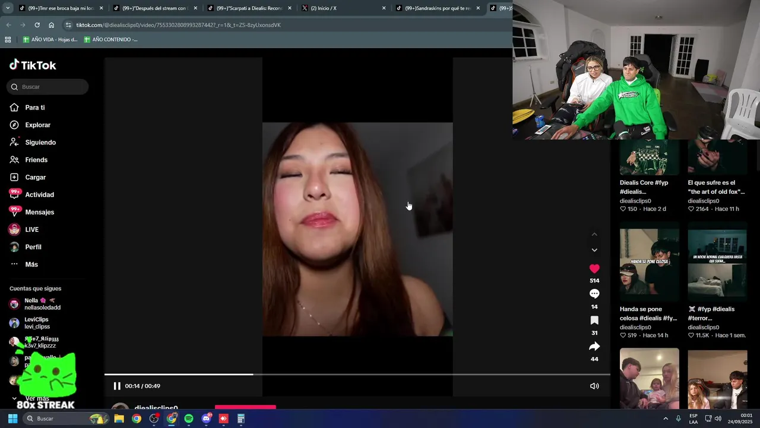Seek on the video progress bar

[357, 374]
